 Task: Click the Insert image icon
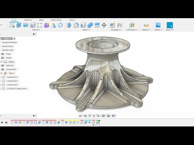158,25
